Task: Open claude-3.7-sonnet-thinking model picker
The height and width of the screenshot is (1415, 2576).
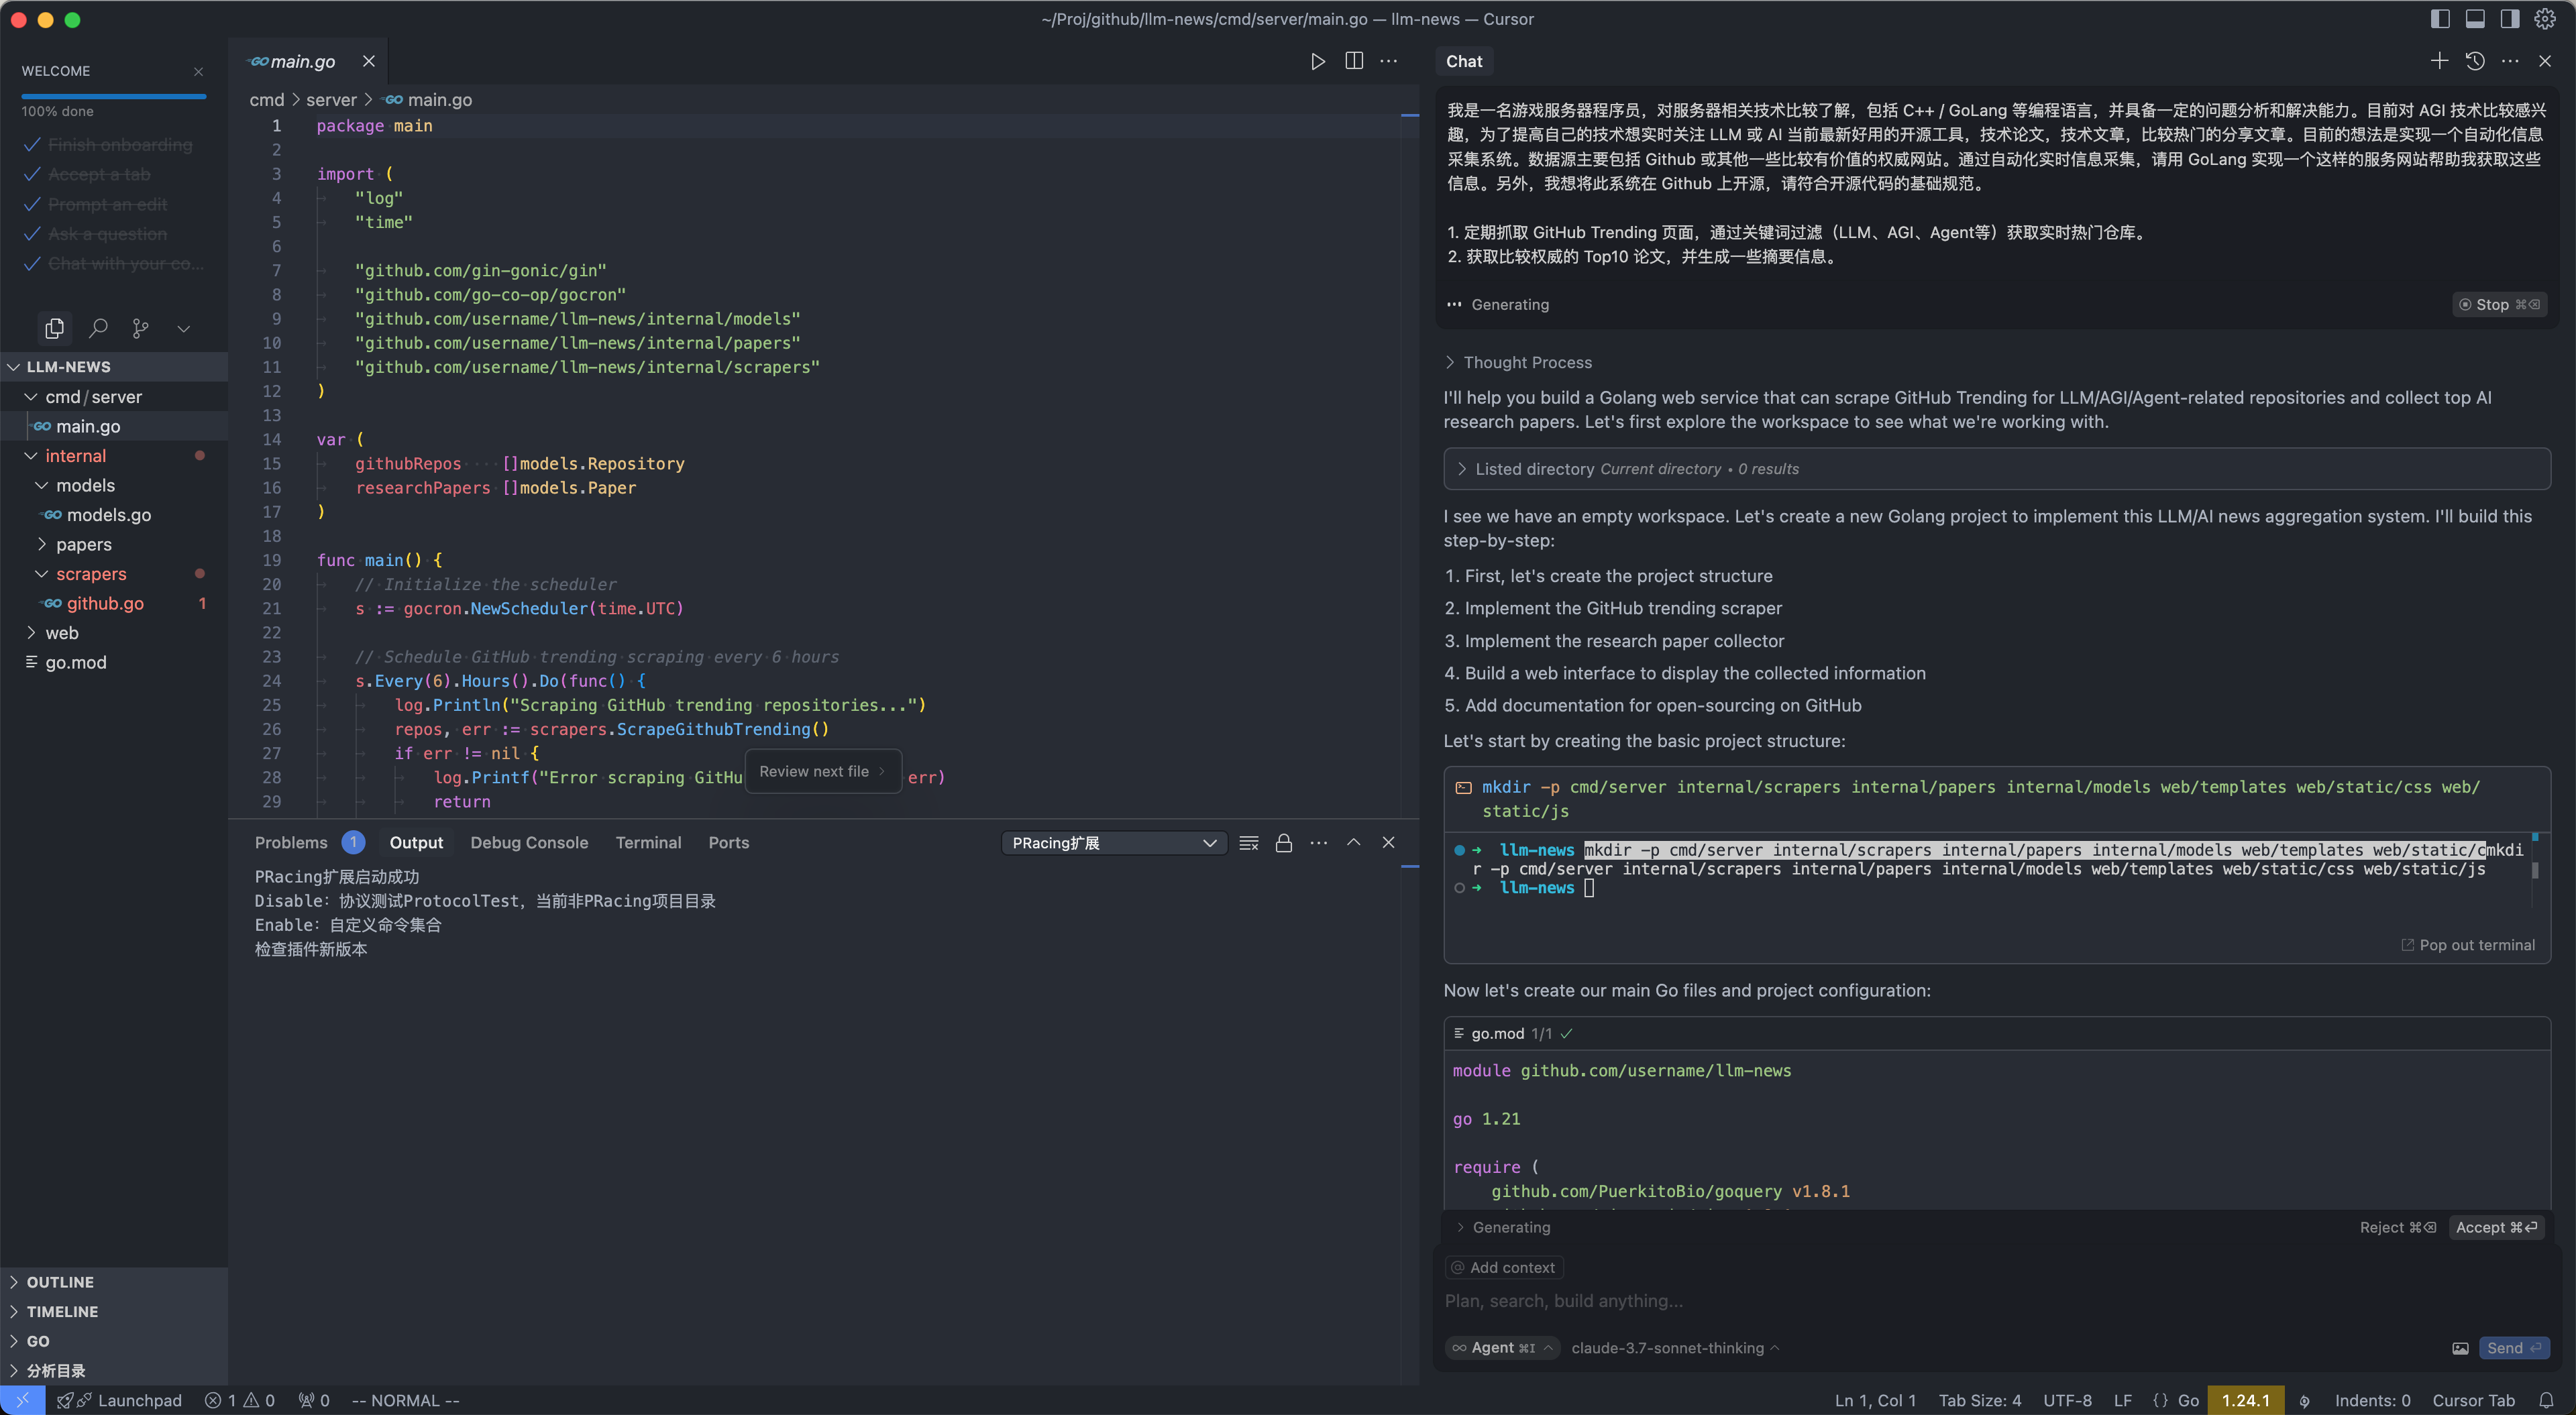Action: point(1675,1348)
